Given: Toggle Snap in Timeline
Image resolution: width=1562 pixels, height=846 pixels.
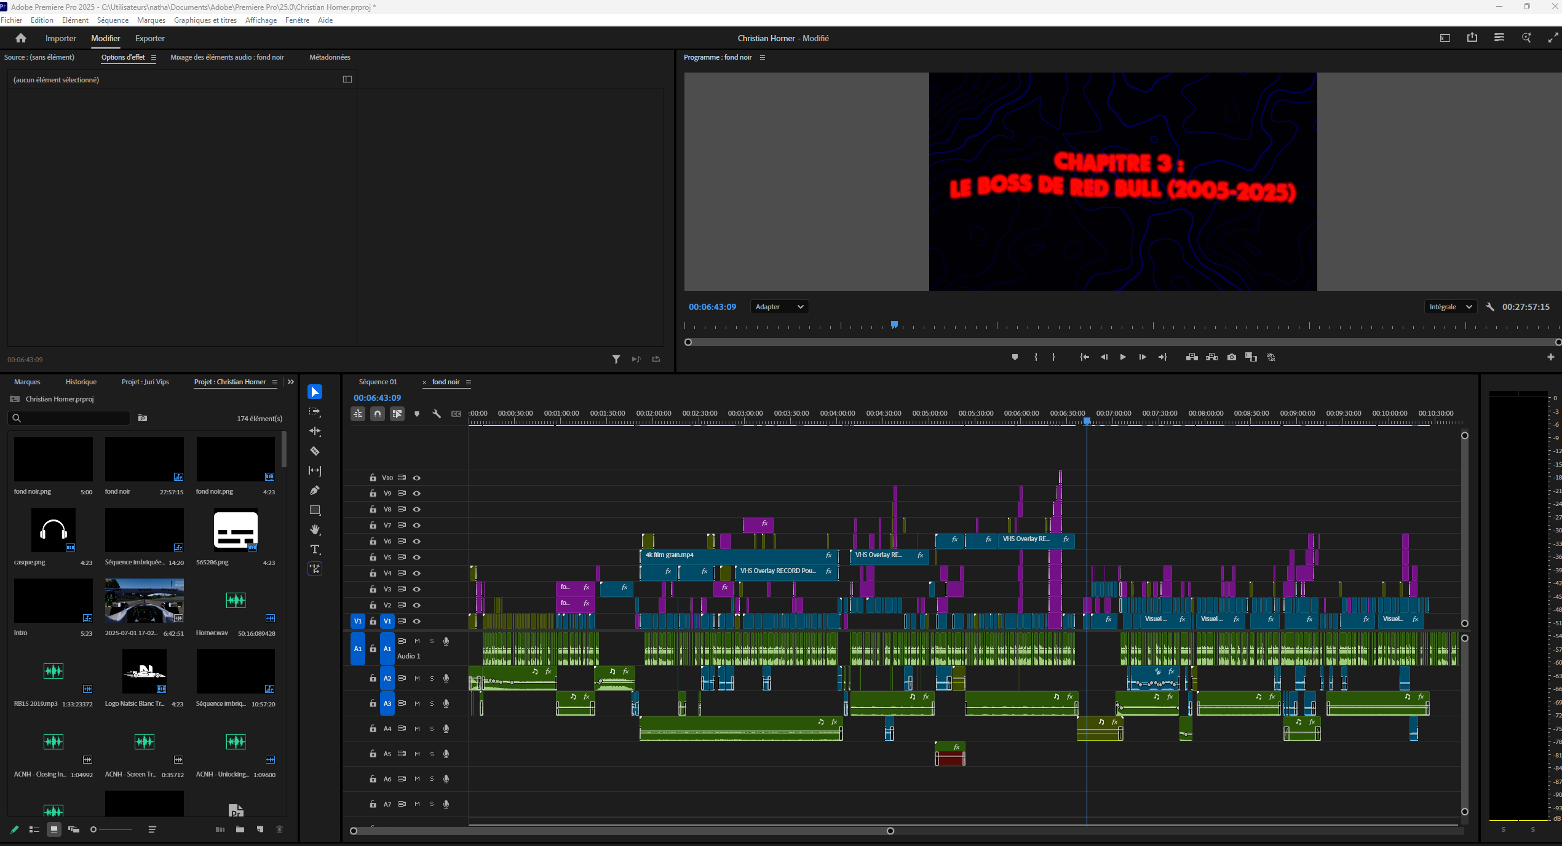Looking at the screenshot, I should click(378, 414).
